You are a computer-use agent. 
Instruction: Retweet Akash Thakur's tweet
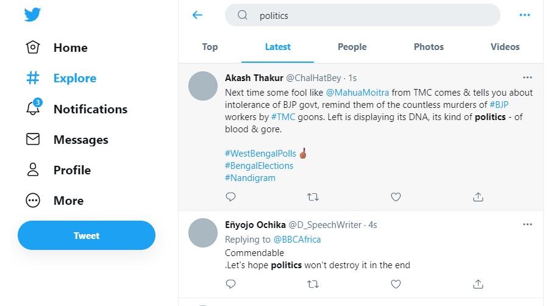[313, 197]
